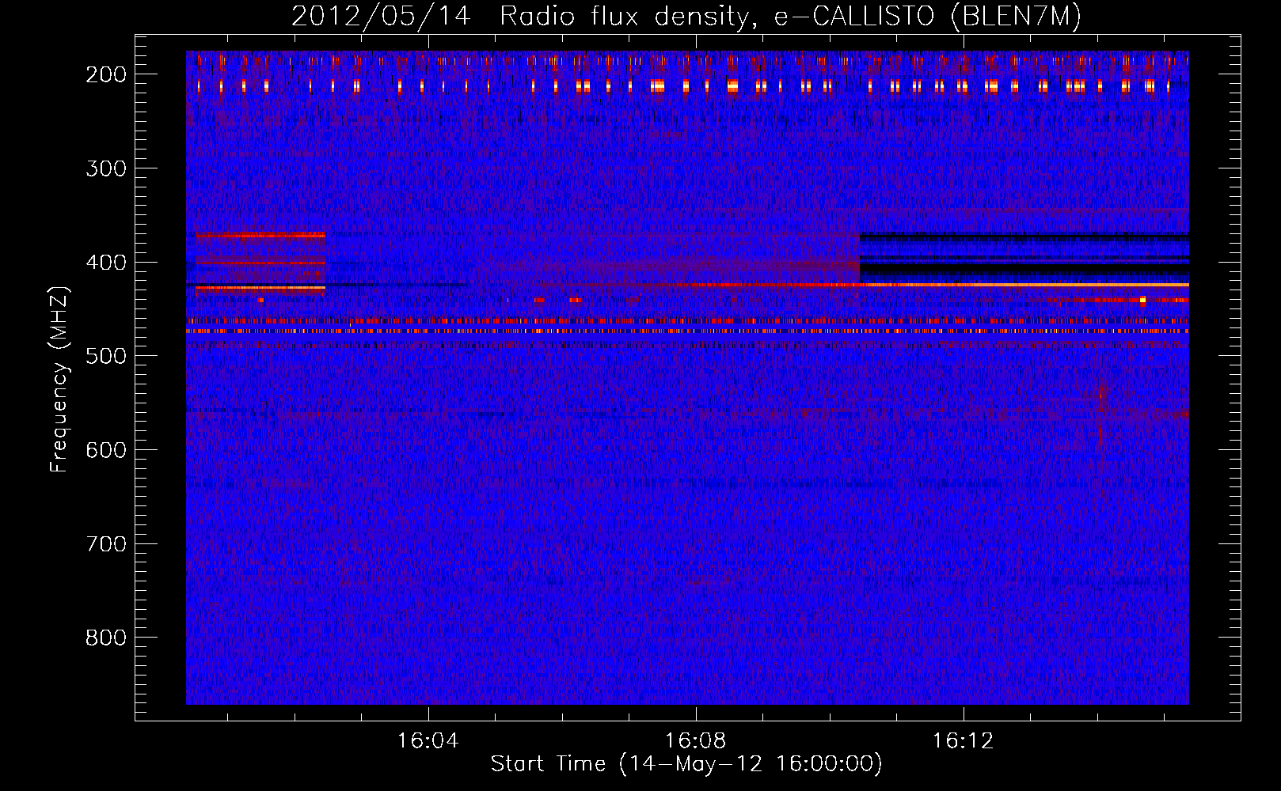Screen dimensions: 1281x791
Task: Click the "Frequency (MHZ)" axis label
Action: pos(59,380)
